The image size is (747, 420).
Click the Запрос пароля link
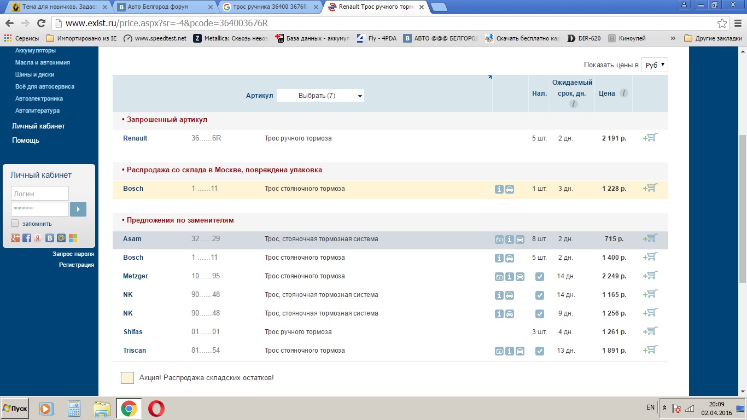point(73,254)
